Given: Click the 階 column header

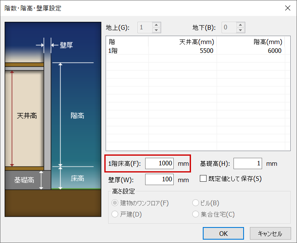Looking at the screenshot, I should [x=127, y=42].
